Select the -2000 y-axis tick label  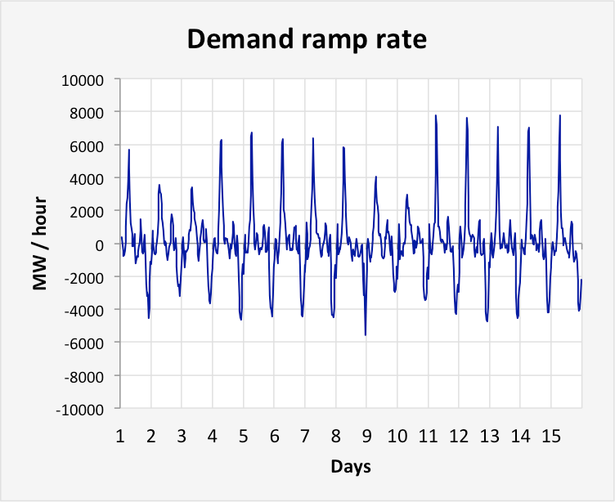[83, 277]
